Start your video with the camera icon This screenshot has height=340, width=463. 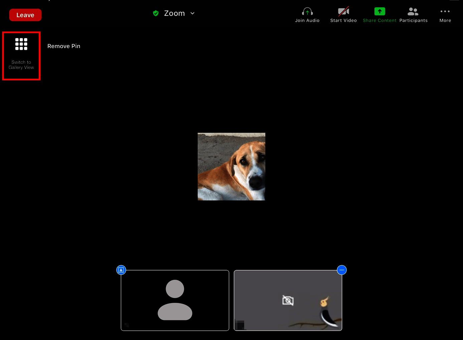[343, 11]
